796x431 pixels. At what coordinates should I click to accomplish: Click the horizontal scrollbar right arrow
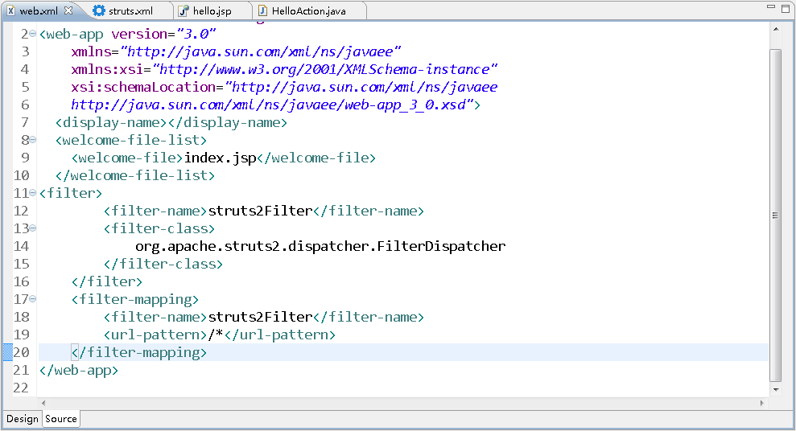coord(762,403)
